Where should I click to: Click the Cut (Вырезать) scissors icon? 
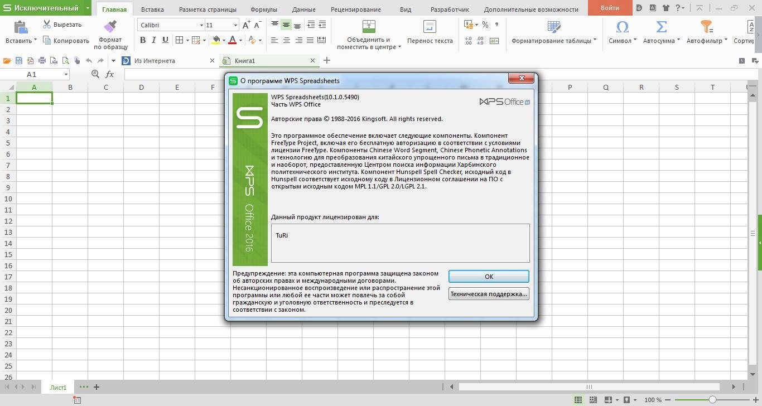coord(47,25)
